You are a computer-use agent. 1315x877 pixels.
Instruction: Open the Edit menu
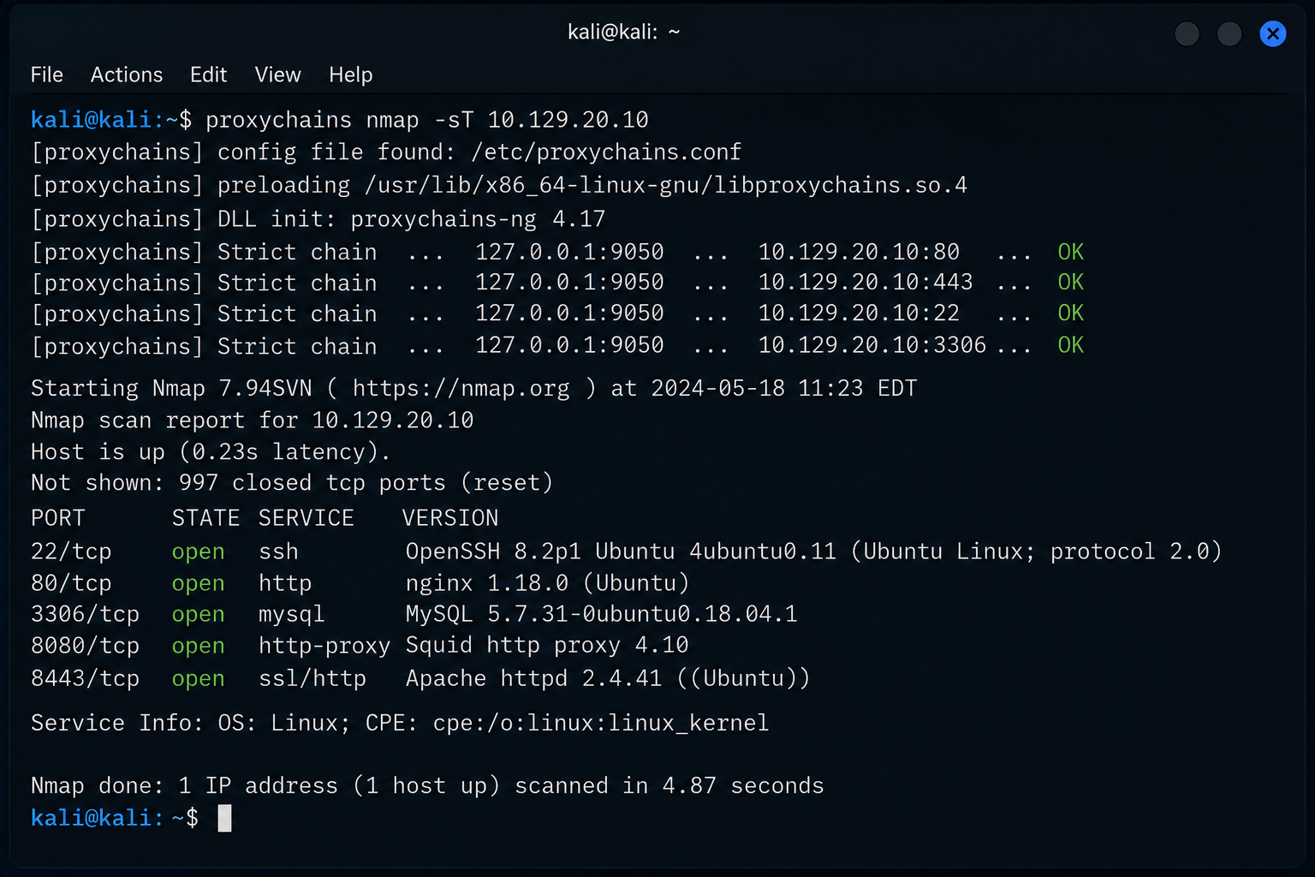[x=208, y=75]
